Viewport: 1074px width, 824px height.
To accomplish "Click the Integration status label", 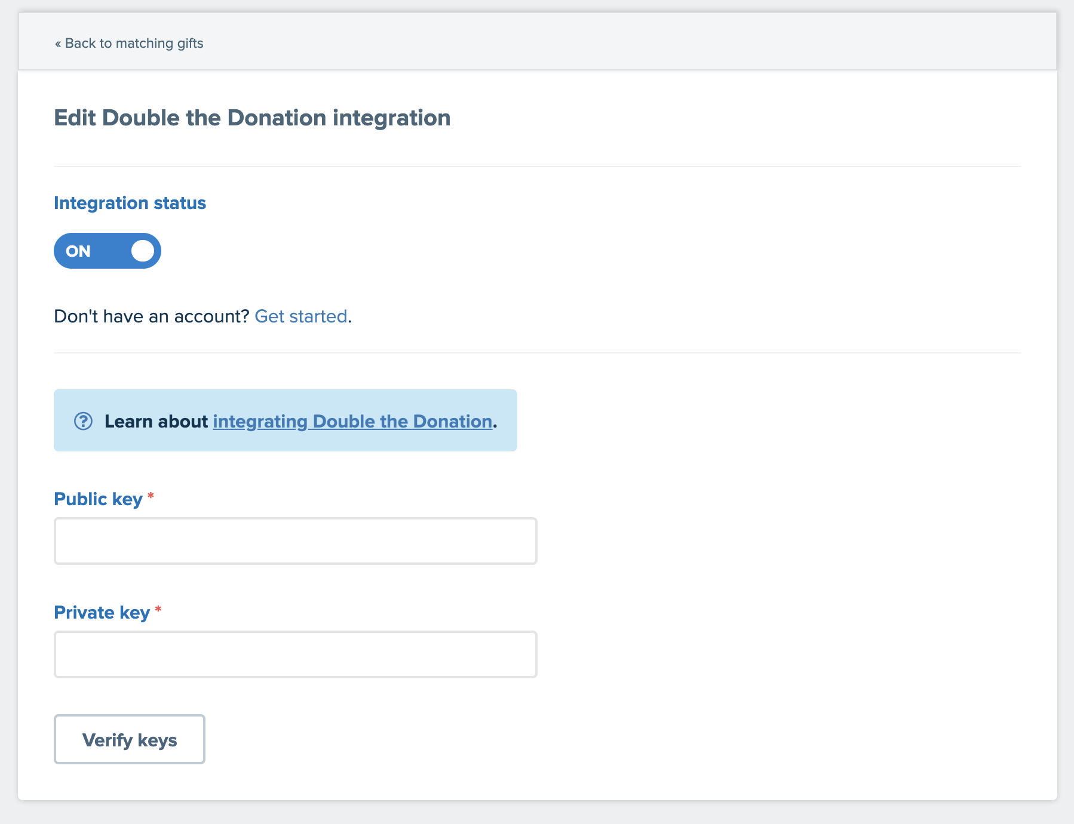I will point(130,203).
